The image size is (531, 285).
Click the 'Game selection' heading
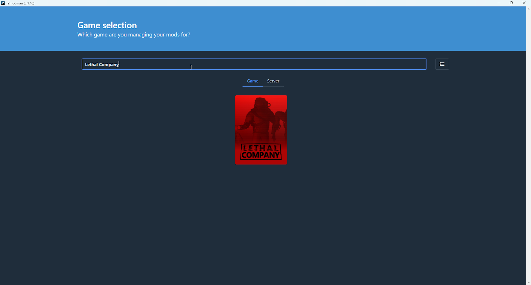107,25
